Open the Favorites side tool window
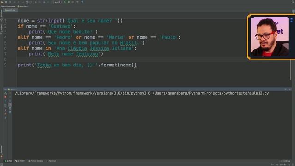This screenshot has height=166, width=295. pyautogui.click(x=1, y=151)
